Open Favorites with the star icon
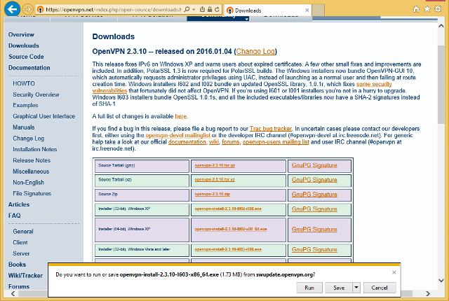 coord(427,9)
